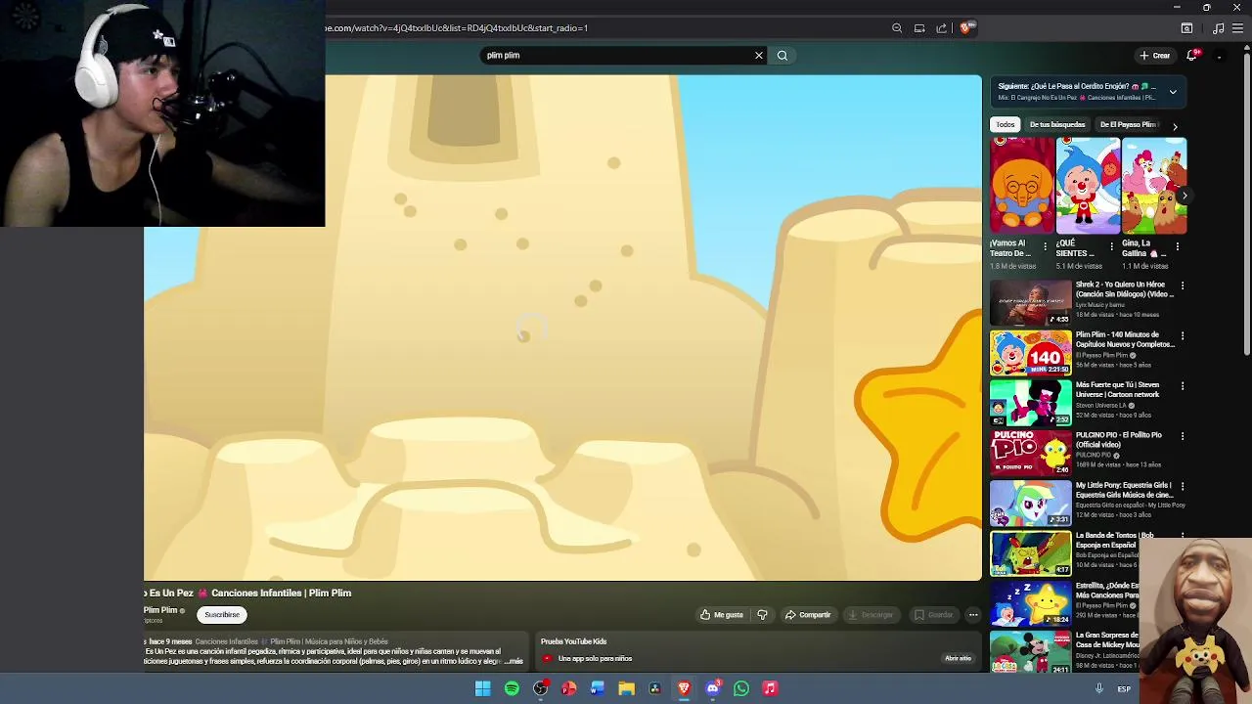
Task: Click the install/cast screen icon in address bar
Action: click(x=919, y=28)
